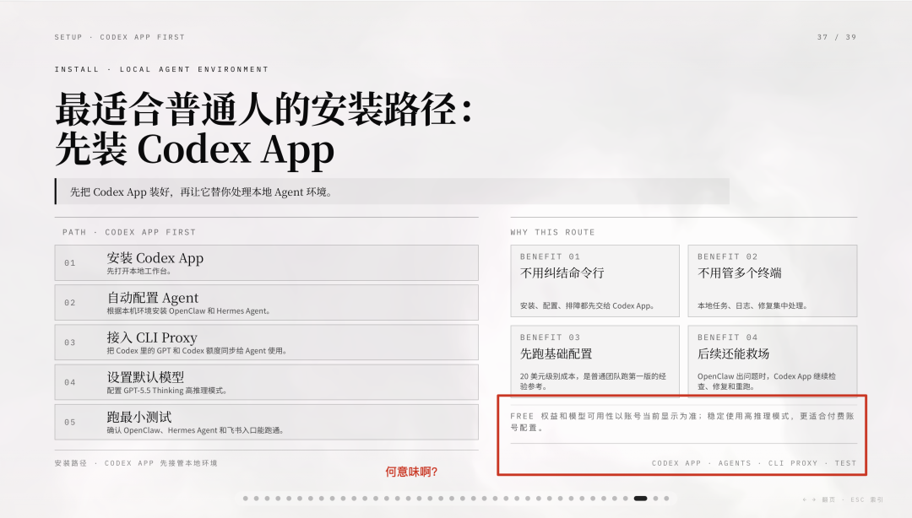Open Benefit 03 先跑基础配置 card
The image size is (912, 518).
tap(595, 360)
